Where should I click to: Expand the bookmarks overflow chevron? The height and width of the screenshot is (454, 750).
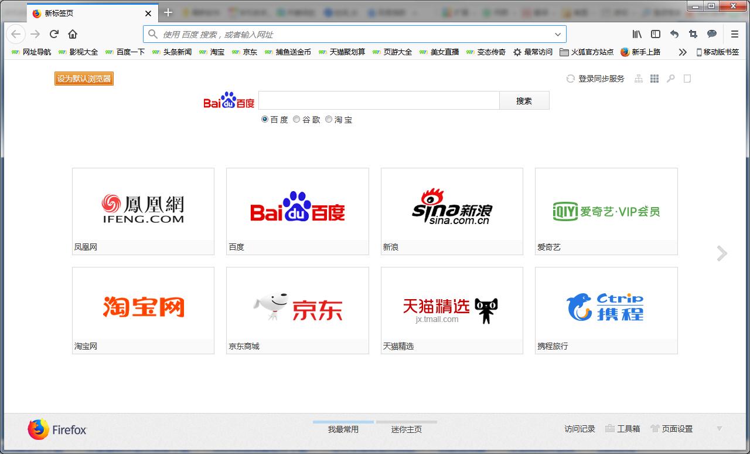tap(682, 52)
